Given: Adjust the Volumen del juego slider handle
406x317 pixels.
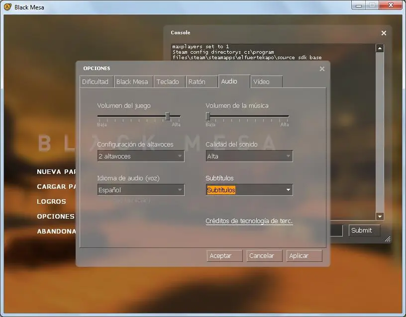Looking at the screenshot, I should (168, 116).
